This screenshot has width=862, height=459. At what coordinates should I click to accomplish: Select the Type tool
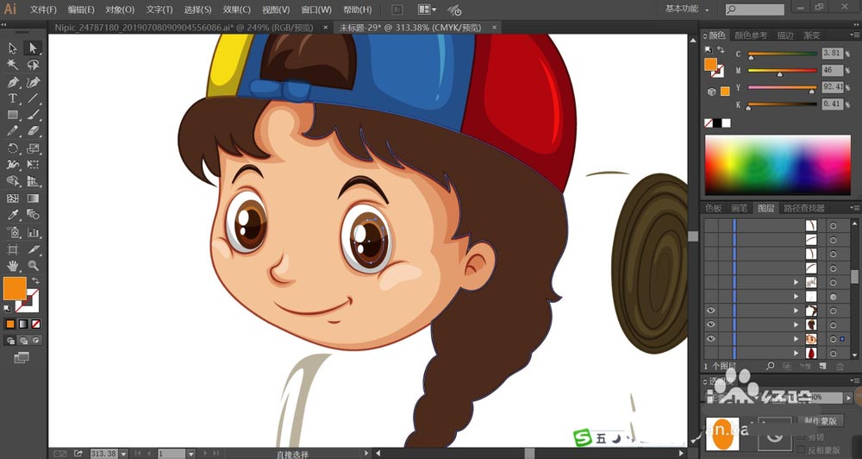13,99
